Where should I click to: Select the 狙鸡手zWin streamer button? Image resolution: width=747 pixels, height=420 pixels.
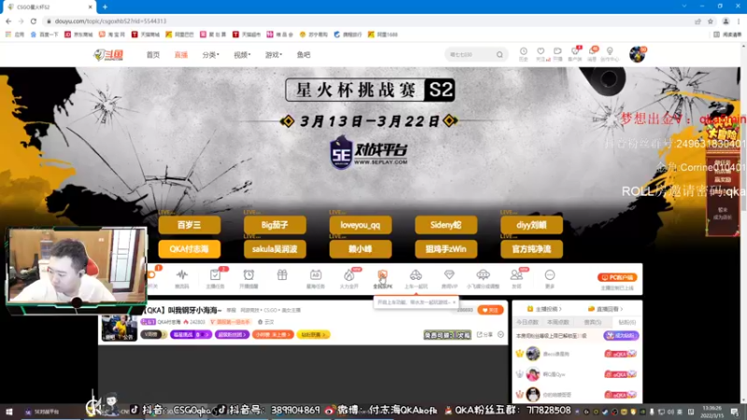pos(446,249)
